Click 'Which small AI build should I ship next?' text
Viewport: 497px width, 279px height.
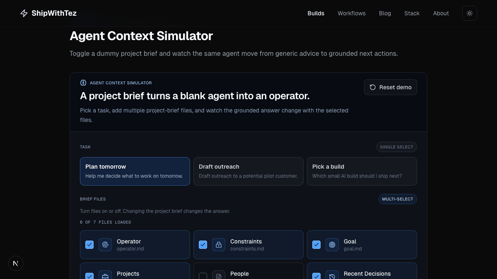point(357,176)
